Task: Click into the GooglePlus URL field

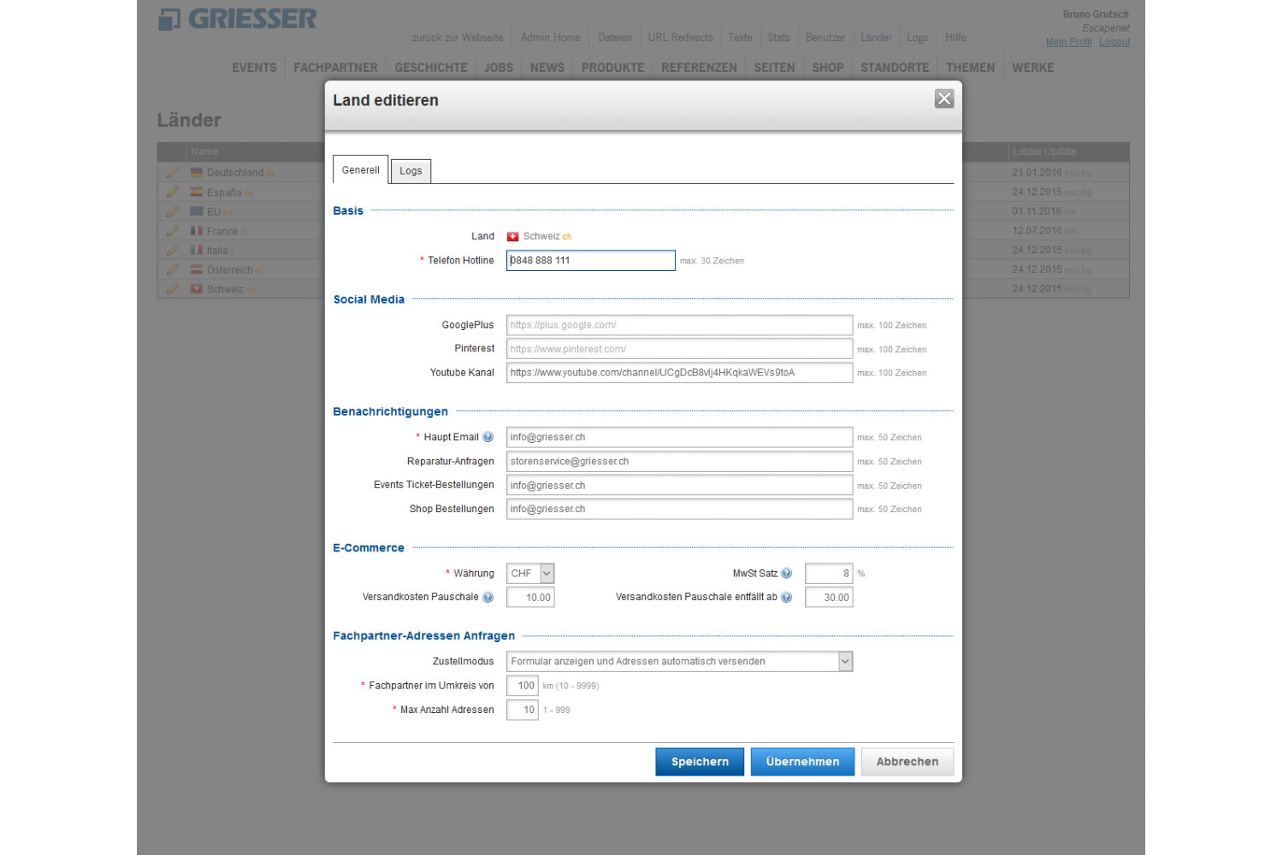Action: coord(679,325)
